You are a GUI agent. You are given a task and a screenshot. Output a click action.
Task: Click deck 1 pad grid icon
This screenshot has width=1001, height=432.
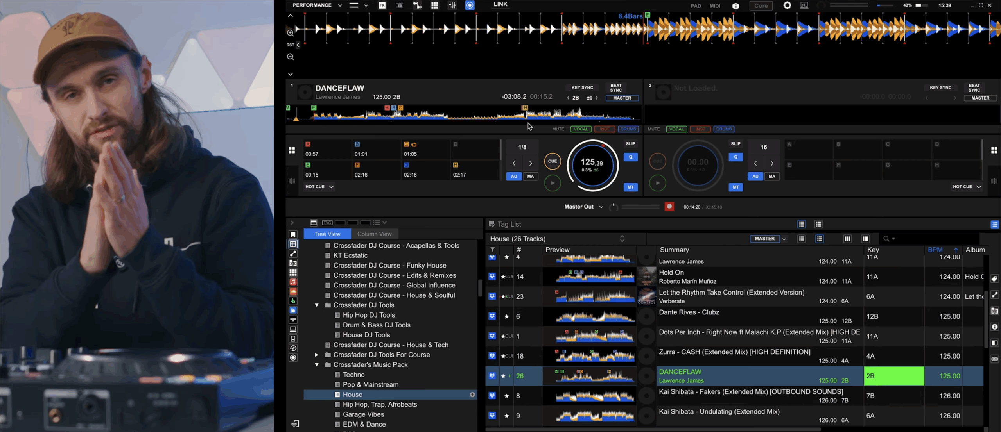tap(292, 150)
